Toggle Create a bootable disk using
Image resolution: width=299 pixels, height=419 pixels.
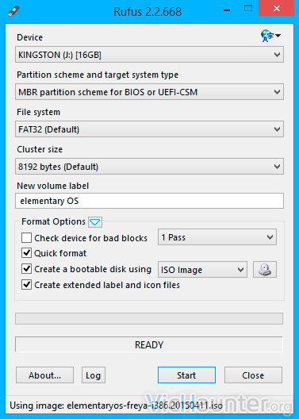[26, 269]
